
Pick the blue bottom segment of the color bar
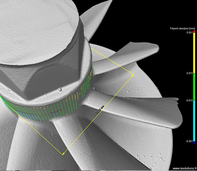click(194, 142)
